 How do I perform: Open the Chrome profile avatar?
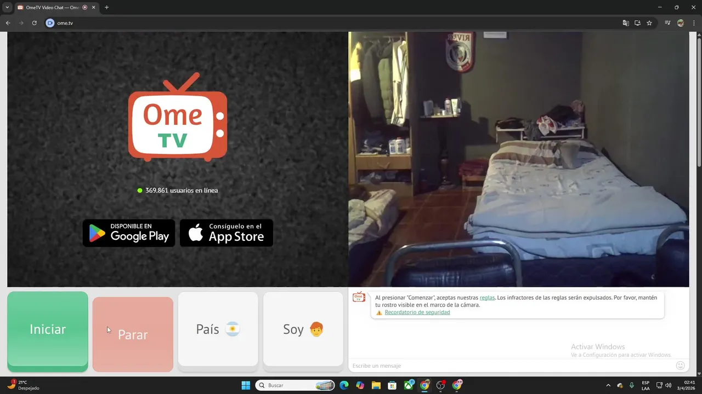coord(681,23)
